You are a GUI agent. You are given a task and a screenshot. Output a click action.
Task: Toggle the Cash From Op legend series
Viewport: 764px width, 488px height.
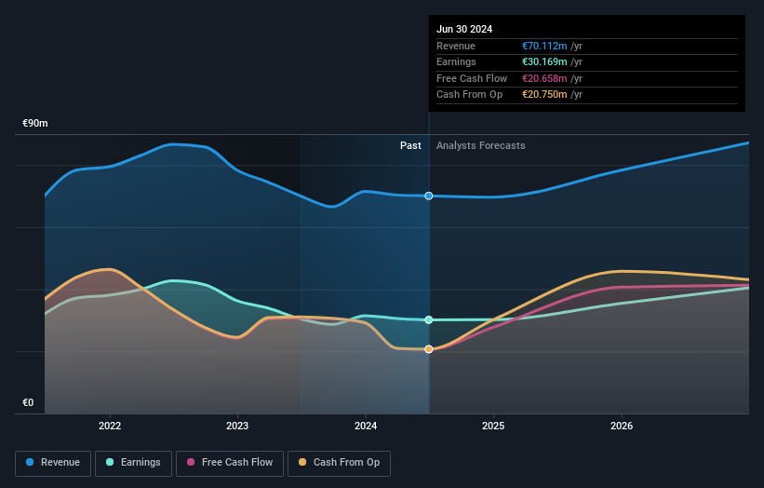[x=339, y=463]
